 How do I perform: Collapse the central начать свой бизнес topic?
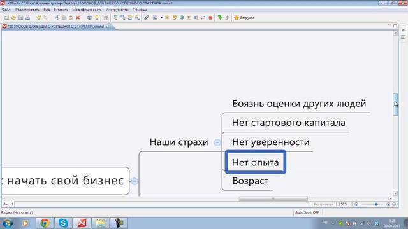pyautogui.click(x=135, y=181)
